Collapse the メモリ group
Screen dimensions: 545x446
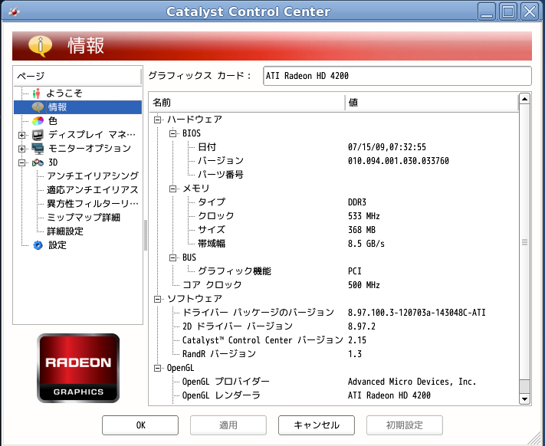[x=173, y=189]
